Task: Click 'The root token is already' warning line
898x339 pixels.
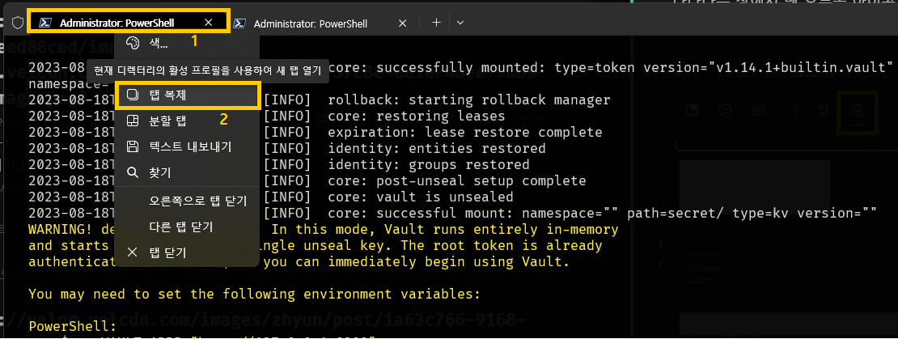Action: [501, 246]
